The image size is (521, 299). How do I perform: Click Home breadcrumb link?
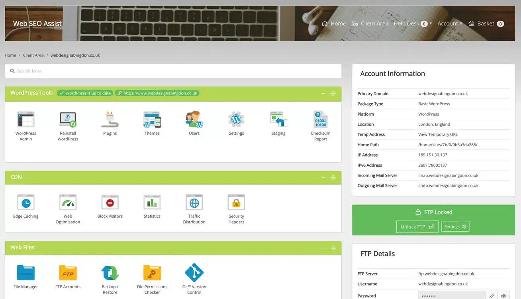click(10, 55)
